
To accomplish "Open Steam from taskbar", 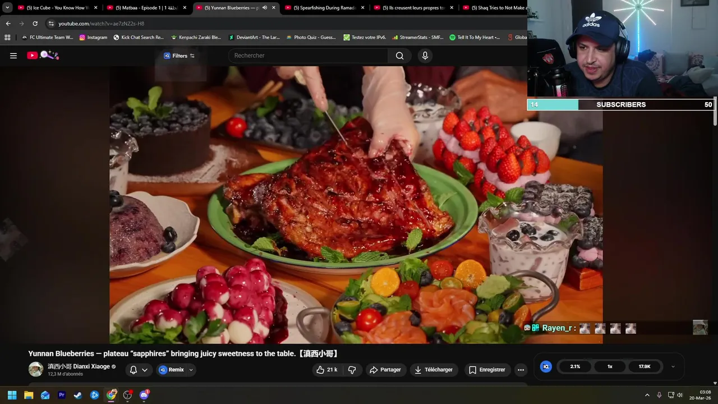I will [78, 395].
